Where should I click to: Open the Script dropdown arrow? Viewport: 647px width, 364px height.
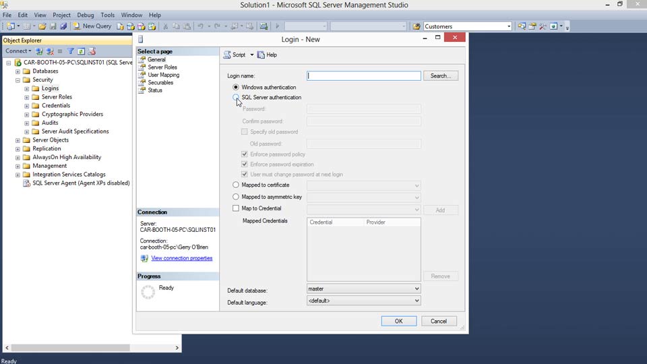pos(251,55)
